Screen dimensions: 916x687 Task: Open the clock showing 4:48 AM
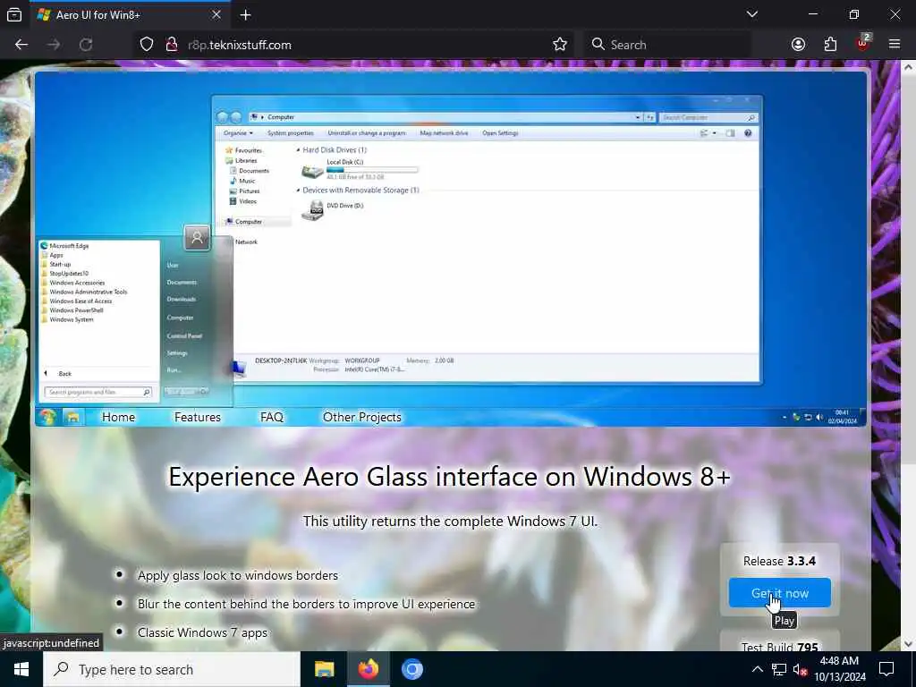click(x=839, y=669)
